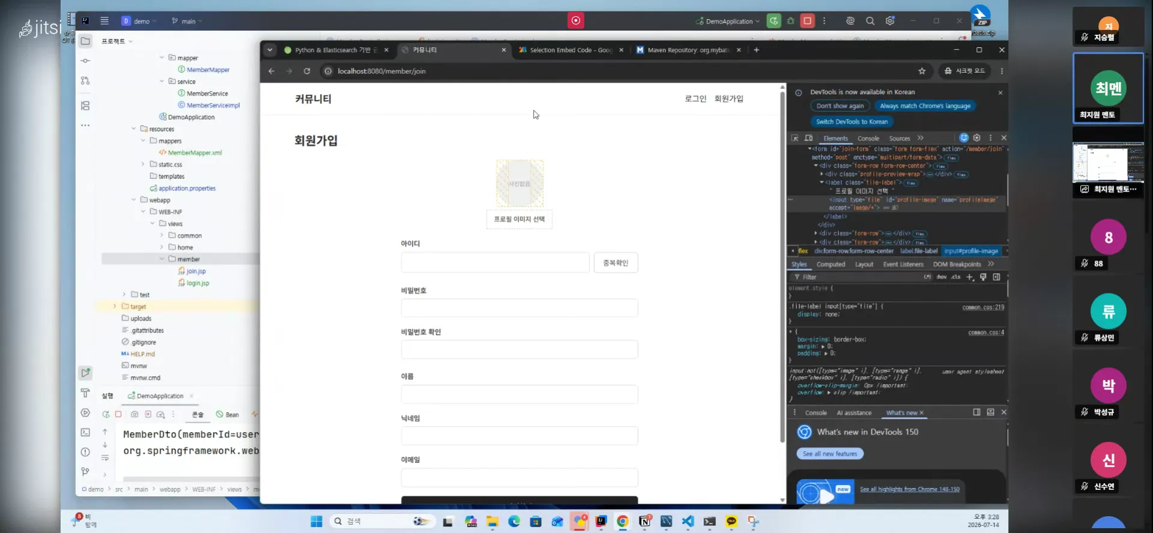Open IntelliJ AI assistant swirl icon

click(x=850, y=21)
